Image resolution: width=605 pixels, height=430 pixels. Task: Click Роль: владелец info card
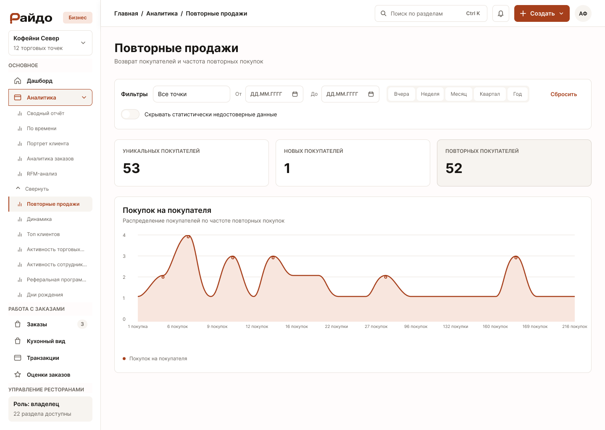click(50, 409)
